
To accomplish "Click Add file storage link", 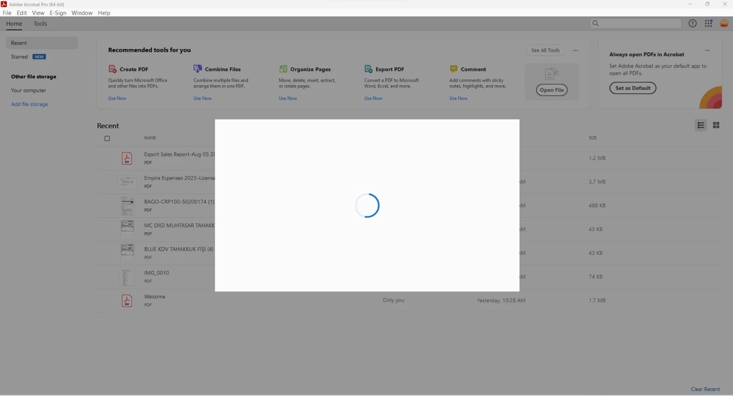I will (29, 104).
